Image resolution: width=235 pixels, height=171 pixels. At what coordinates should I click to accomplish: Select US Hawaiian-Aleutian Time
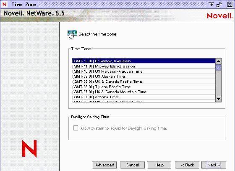pyautogui.click(x=144, y=71)
